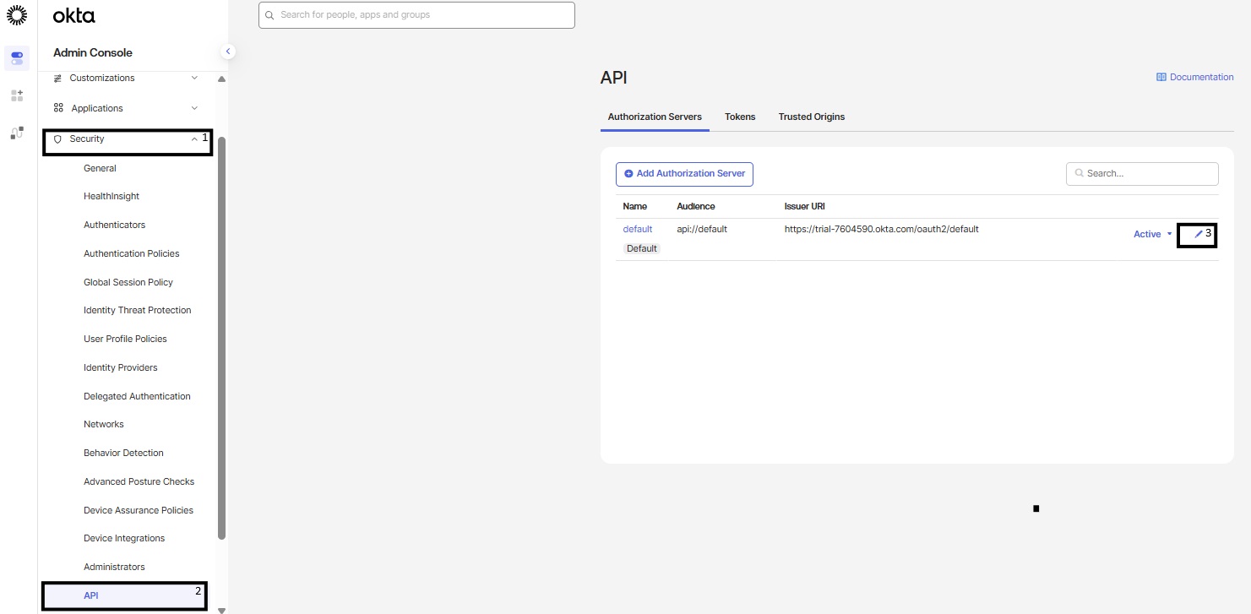Screen dimensions: 1251x614
Task: Click the Okta sunburst logo icon
Action: click(16, 14)
